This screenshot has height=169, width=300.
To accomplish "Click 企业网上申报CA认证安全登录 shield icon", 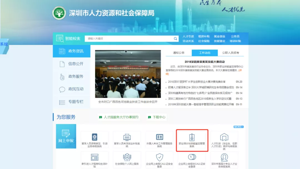I will (x=159, y=157).
